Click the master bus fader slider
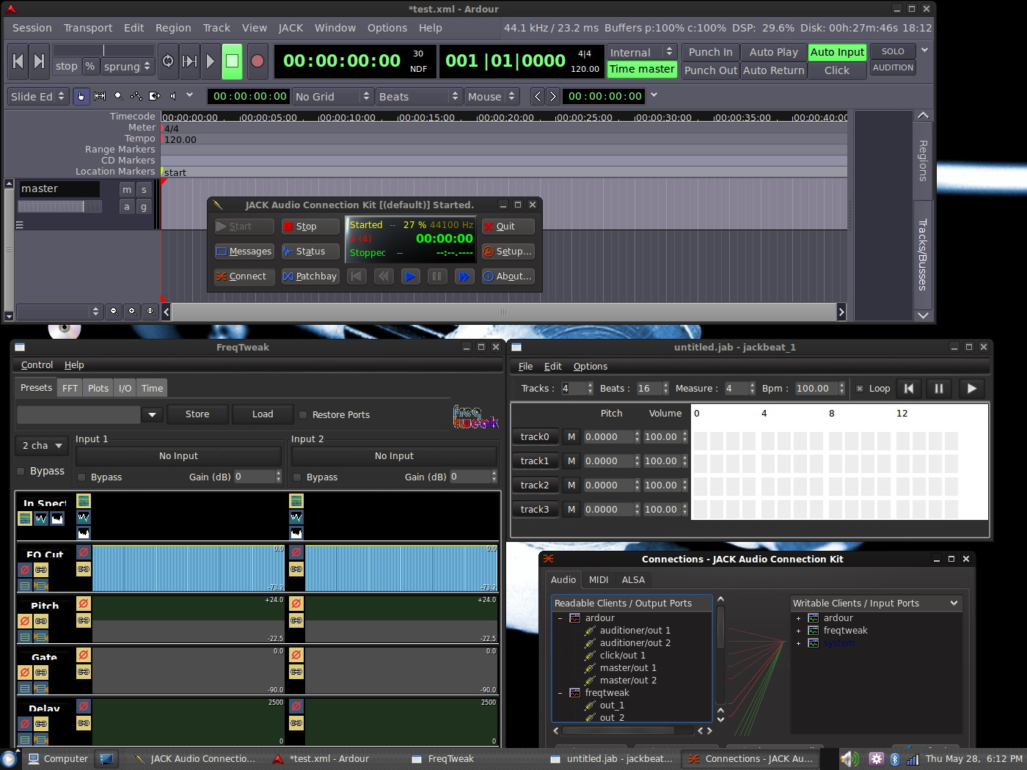Viewport: 1027px width, 770px height. click(x=60, y=207)
